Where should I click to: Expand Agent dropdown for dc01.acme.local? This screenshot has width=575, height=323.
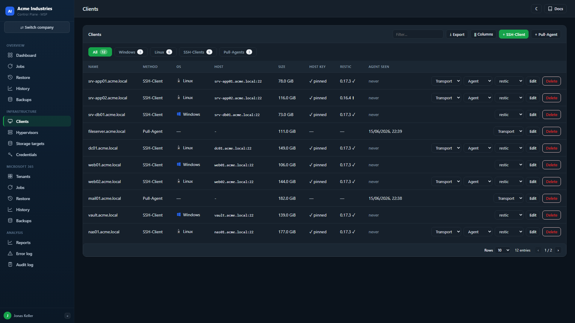click(478, 148)
